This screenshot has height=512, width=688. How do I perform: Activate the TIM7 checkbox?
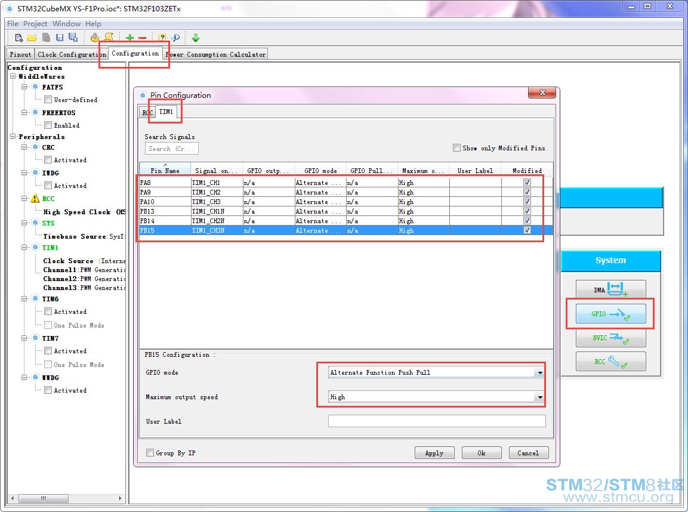click(48, 351)
